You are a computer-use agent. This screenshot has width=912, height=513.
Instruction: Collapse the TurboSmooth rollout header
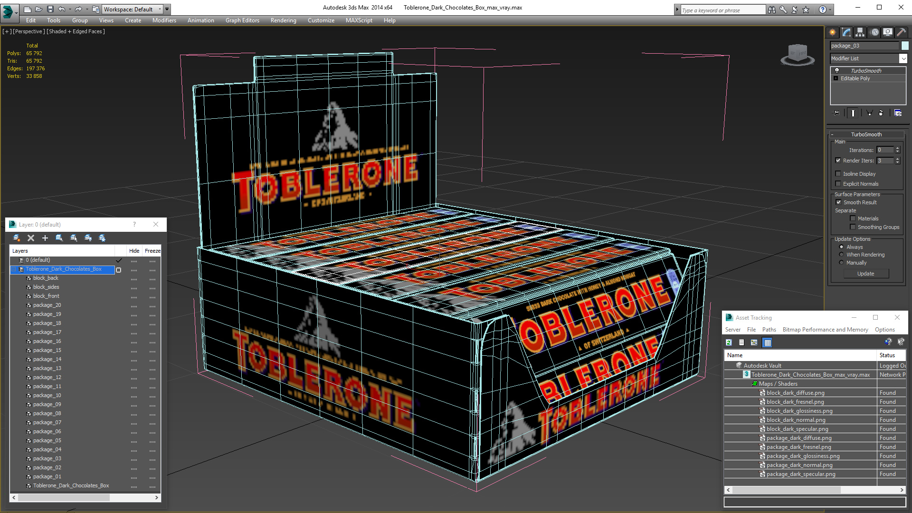tap(866, 134)
